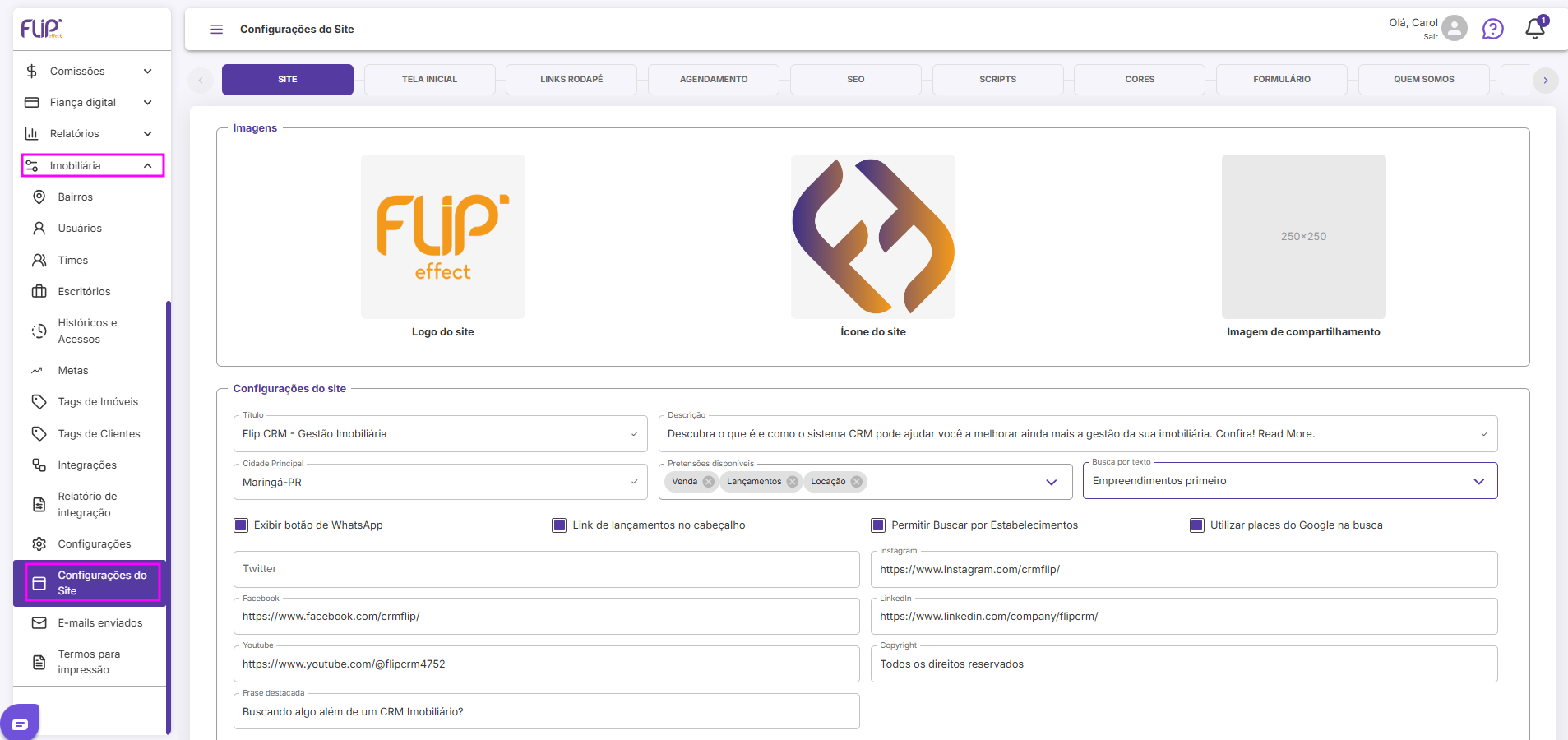The width and height of the screenshot is (1568, 740).
Task: Click the E-mails enviados envelope icon
Action: (39, 623)
